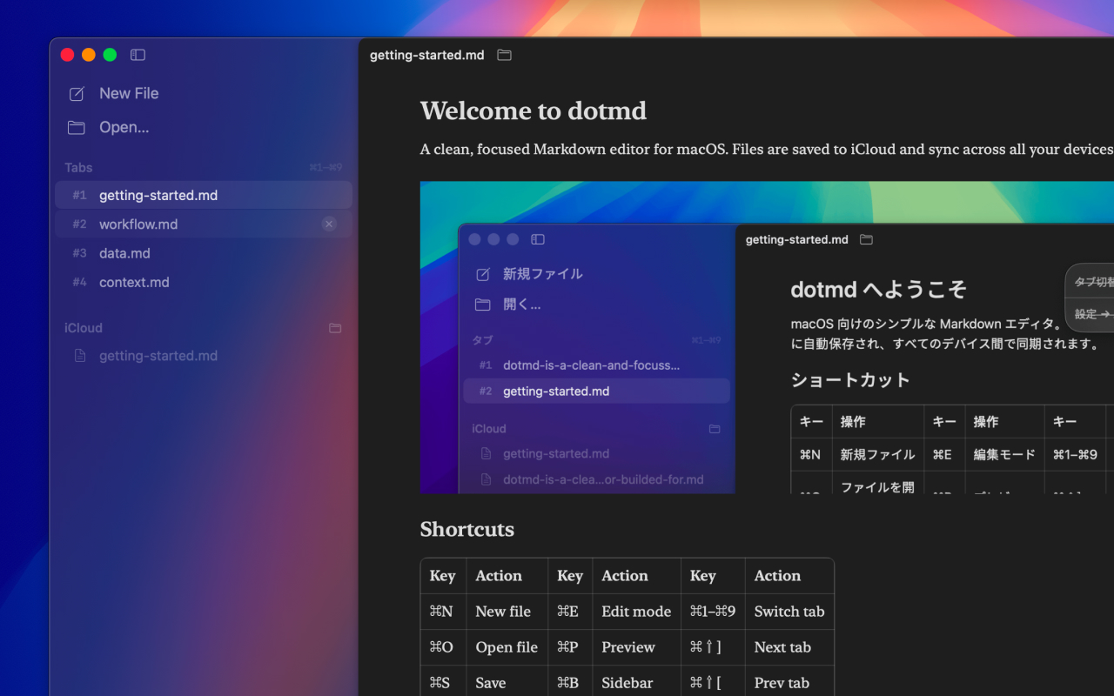Close the workflow.md tab with its x
This screenshot has width=1114, height=696.
(329, 224)
